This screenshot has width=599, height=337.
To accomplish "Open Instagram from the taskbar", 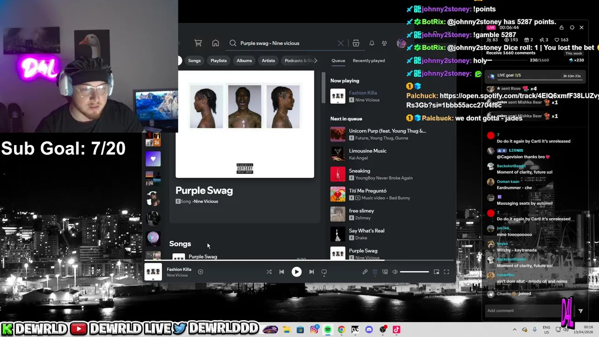I will (314, 330).
